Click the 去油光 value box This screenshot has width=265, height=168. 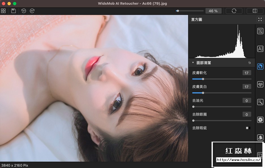pyautogui.click(x=247, y=101)
